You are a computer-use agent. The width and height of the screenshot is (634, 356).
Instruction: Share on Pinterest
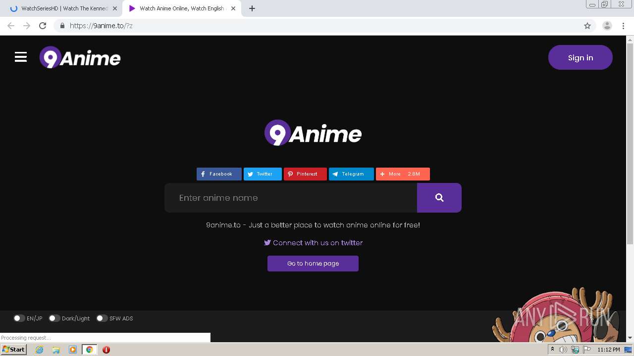pos(305,174)
